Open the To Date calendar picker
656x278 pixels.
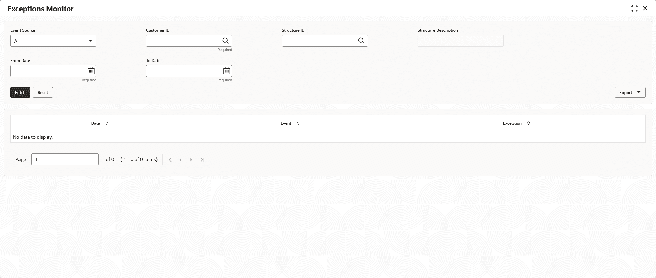click(x=227, y=71)
